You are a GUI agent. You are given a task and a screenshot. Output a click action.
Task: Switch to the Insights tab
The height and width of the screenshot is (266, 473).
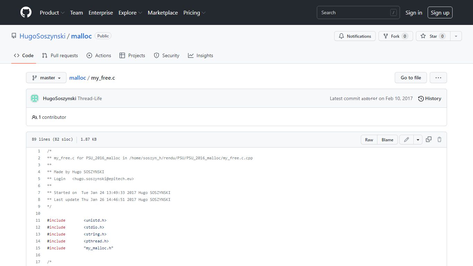pyautogui.click(x=200, y=55)
